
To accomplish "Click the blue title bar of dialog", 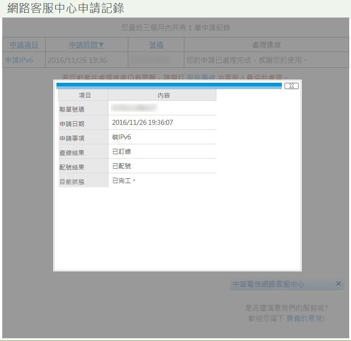I will click(x=169, y=86).
